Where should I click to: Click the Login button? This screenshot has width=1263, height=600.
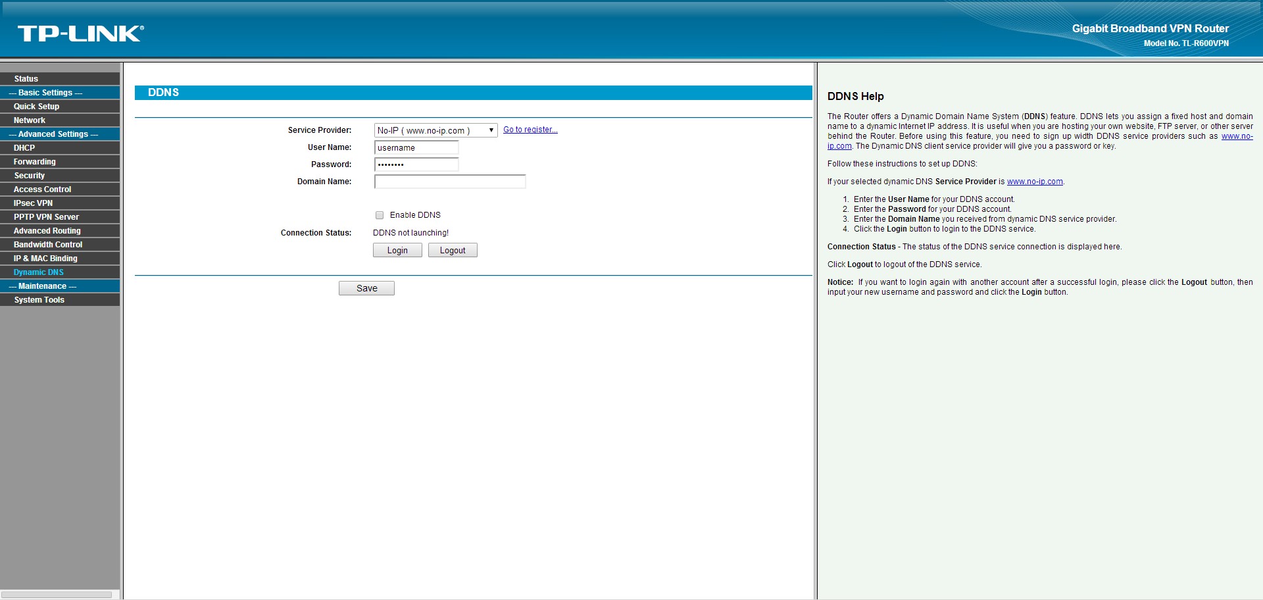[x=397, y=251]
